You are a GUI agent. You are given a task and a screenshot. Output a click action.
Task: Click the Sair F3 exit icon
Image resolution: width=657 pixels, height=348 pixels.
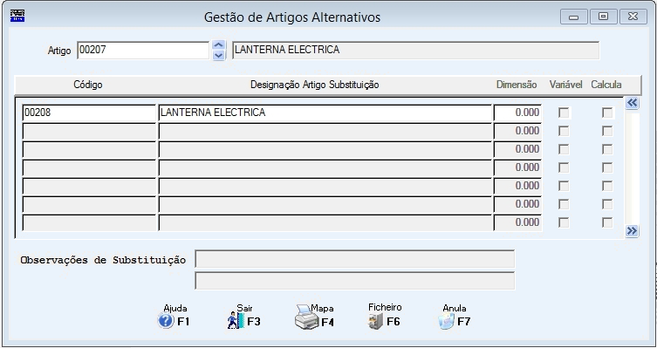pyautogui.click(x=236, y=320)
